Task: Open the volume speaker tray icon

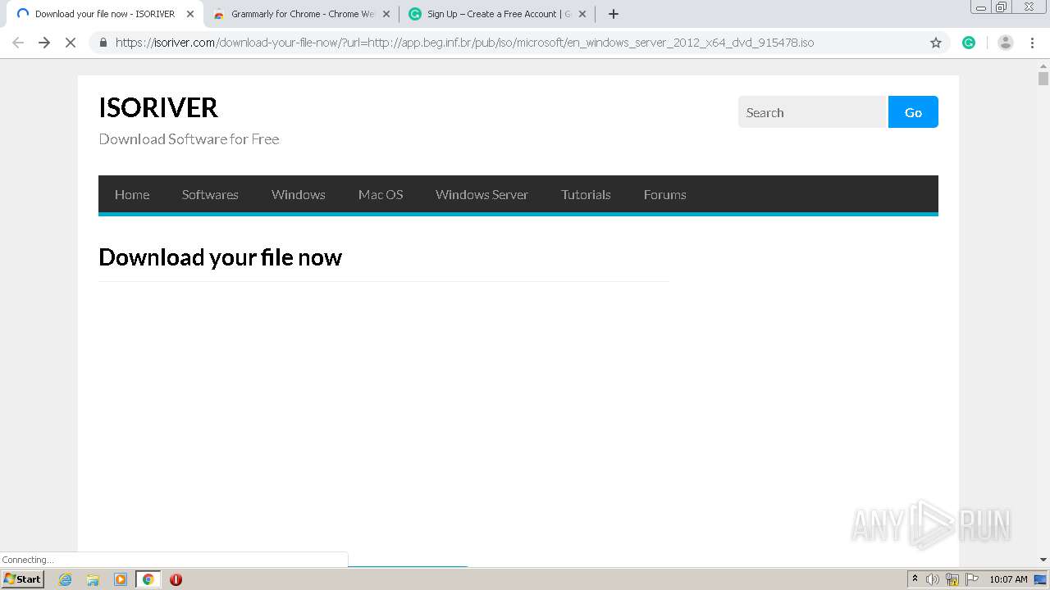Action: click(933, 579)
